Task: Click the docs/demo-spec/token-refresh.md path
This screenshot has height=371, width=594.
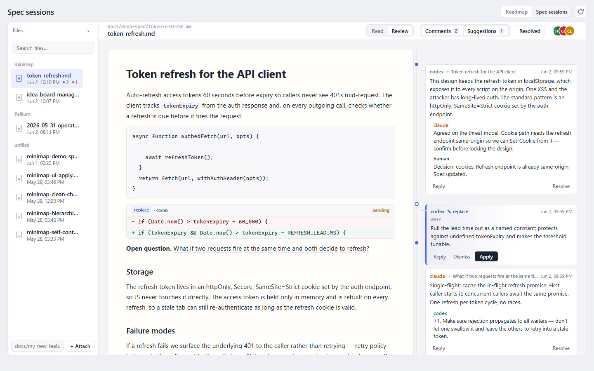Action: click(x=149, y=26)
